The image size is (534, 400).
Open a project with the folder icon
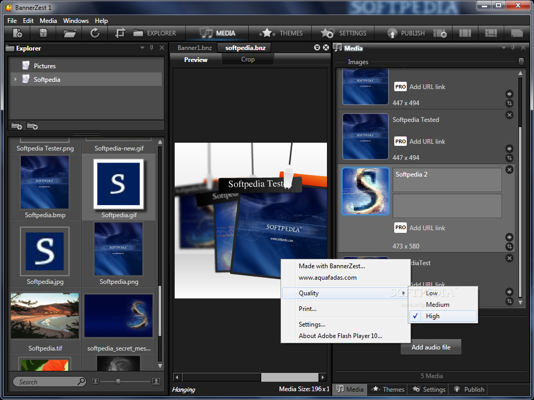(69, 33)
